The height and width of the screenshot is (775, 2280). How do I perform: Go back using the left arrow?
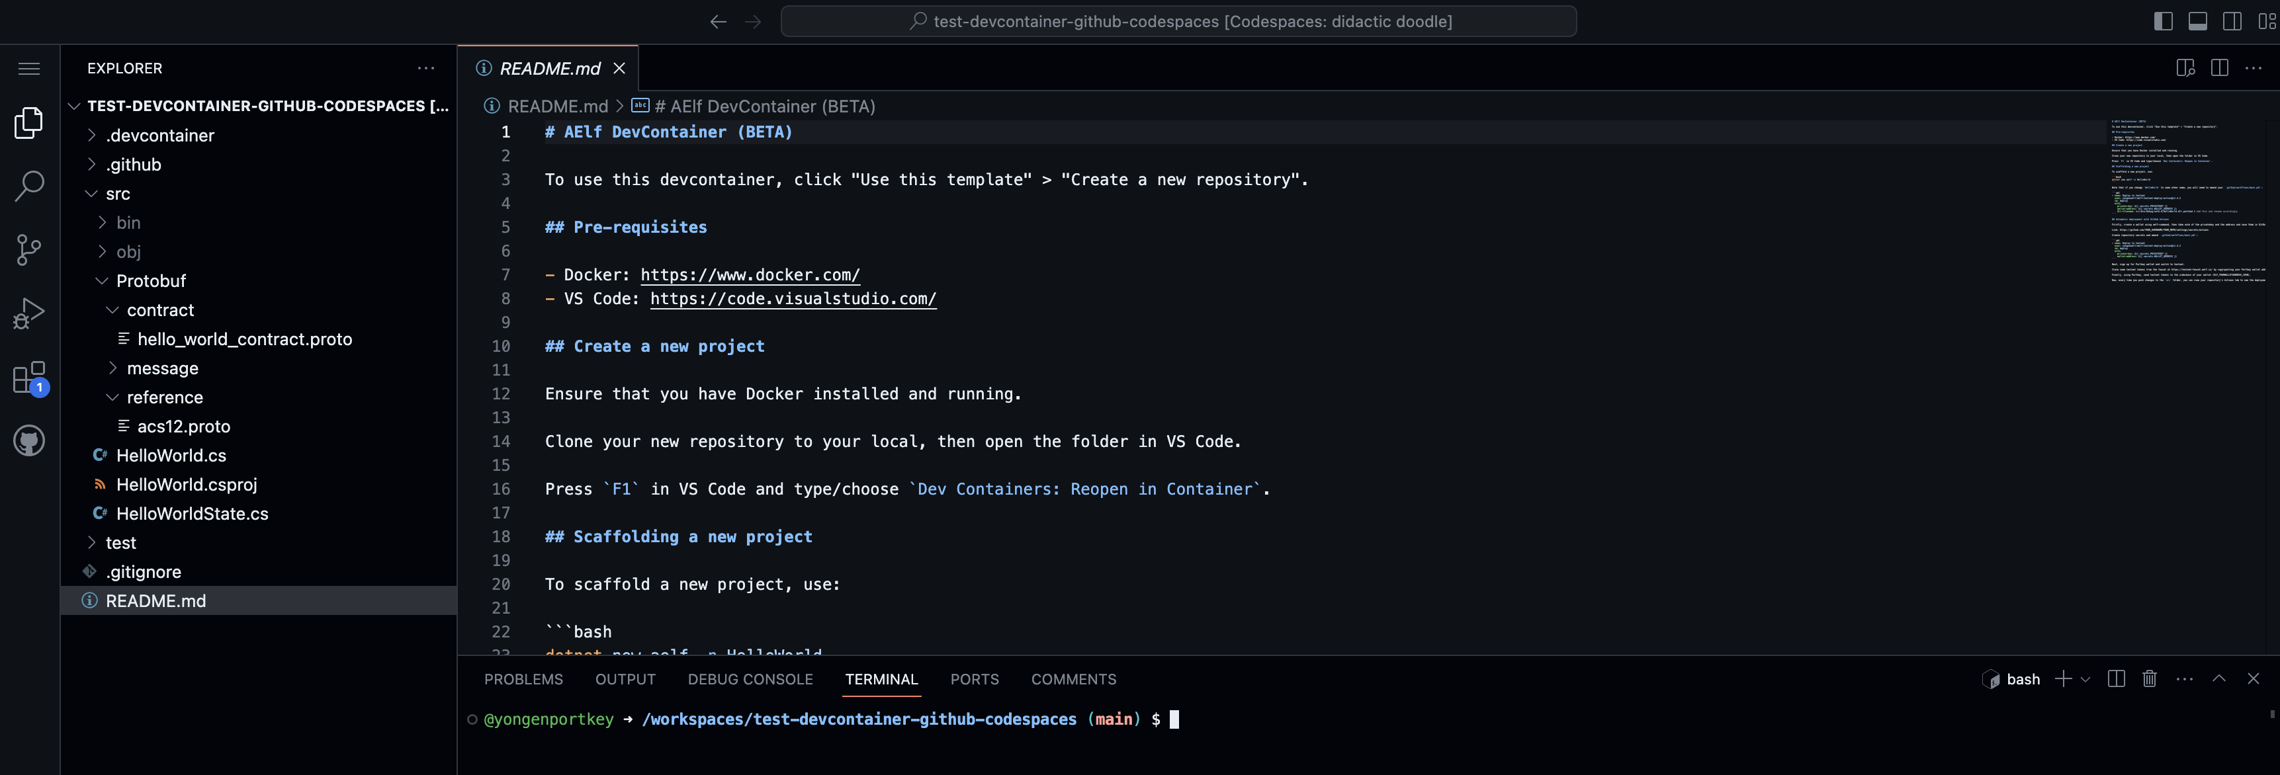718,21
